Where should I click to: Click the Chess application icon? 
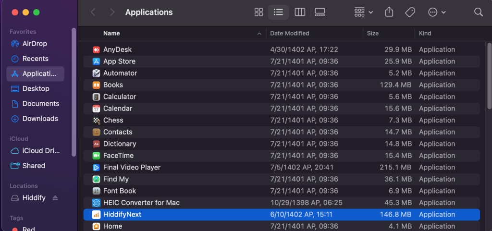(x=96, y=120)
